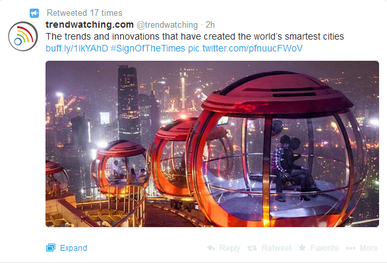Open the #SignOfTheTimes hashtag
Screen dimensions: 387x268
point(148,48)
